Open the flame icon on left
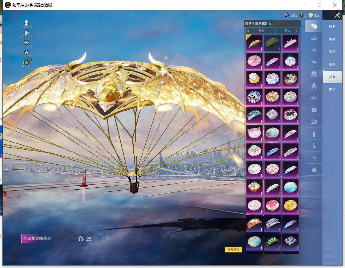Viewport: 345px width, 268px height. click(27, 52)
